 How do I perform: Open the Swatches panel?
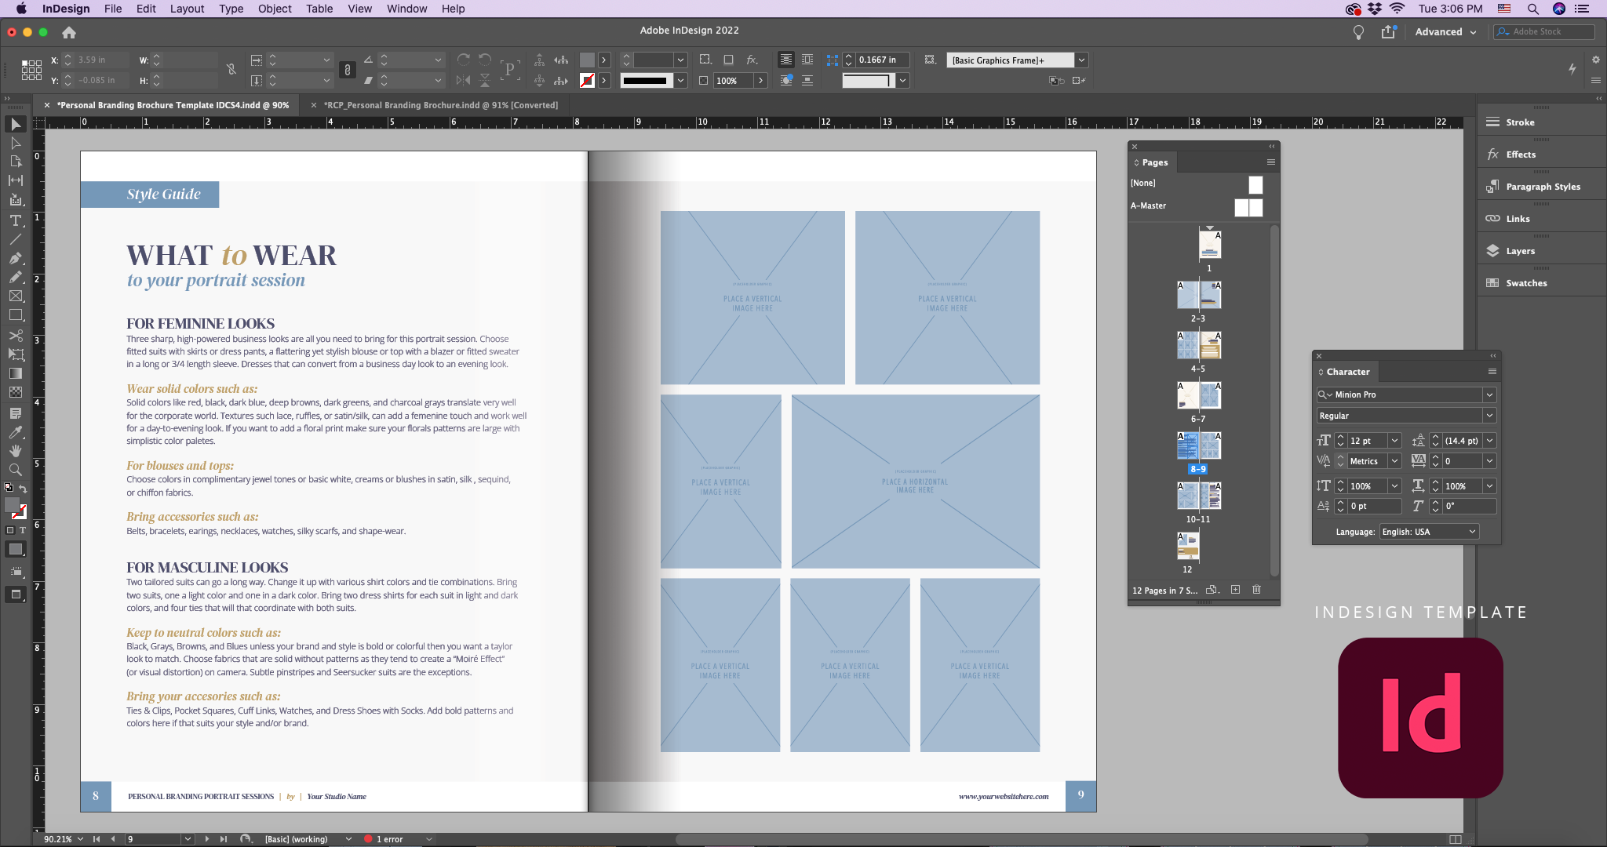(1525, 282)
